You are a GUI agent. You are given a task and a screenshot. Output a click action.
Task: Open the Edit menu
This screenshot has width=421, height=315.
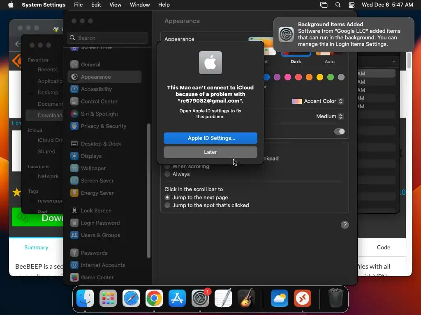(96, 5)
